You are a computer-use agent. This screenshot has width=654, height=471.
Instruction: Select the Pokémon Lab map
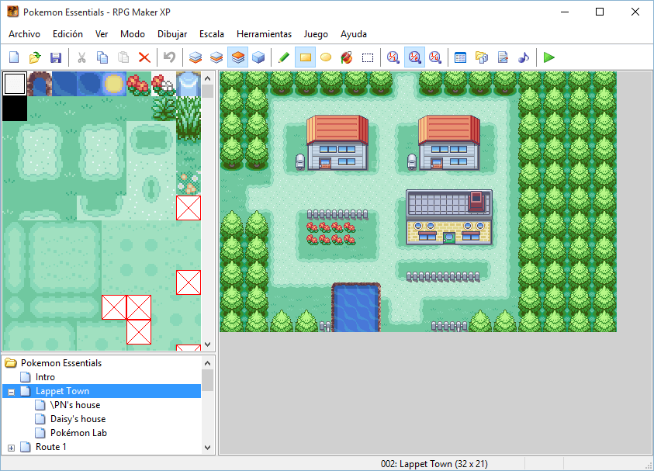(x=78, y=433)
